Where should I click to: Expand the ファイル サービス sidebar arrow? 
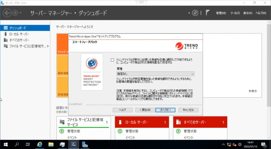click(x=48, y=46)
